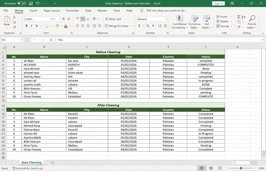This screenshot has height=171, width=266.
Task: Click the Borders icon
Action: pos(47,26)
